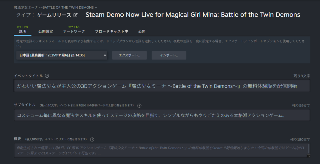Open help icon next to サブタイトル label
Screen dimensions: 320x164
[x=139, y=105]
